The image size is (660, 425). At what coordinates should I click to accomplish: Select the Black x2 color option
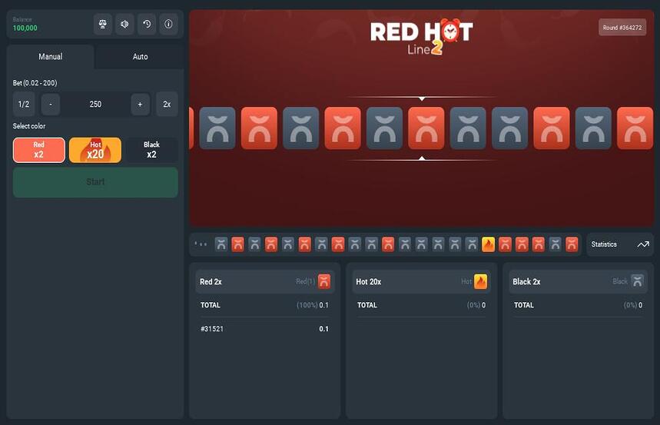point(151,150)
